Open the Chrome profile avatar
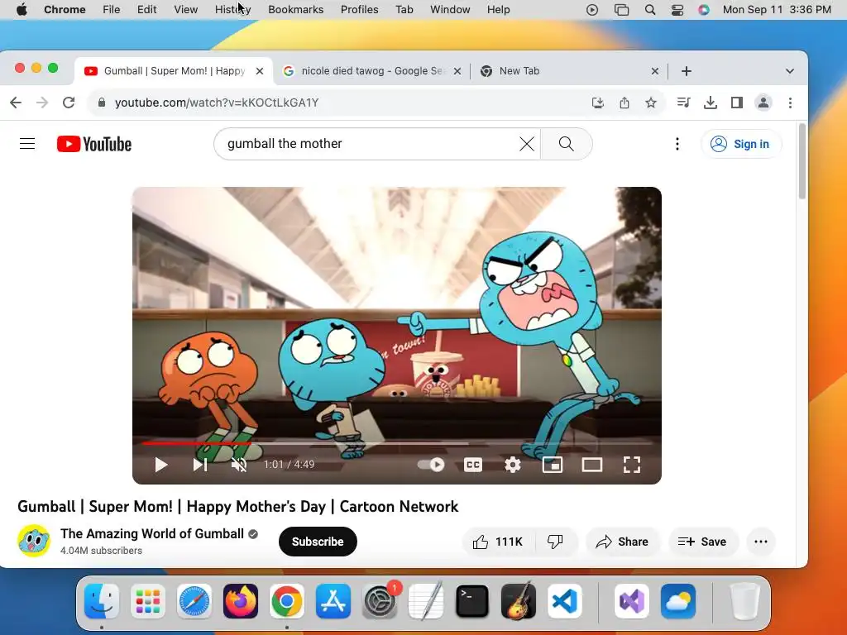Screen dimensions: 847x635 763,103
